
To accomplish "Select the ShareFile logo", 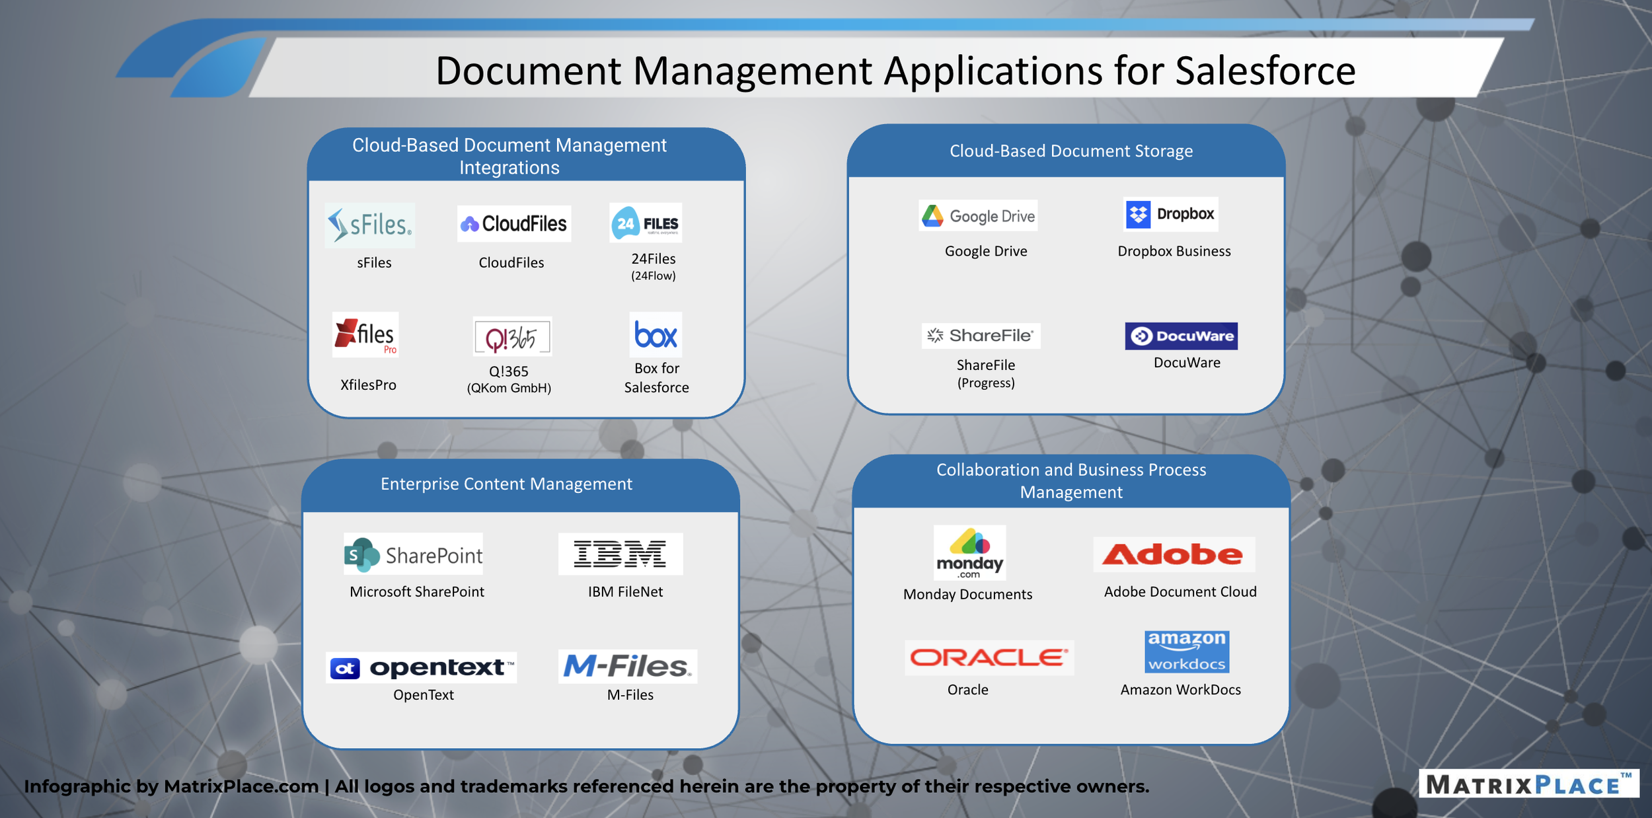I will tap(981, 336).
